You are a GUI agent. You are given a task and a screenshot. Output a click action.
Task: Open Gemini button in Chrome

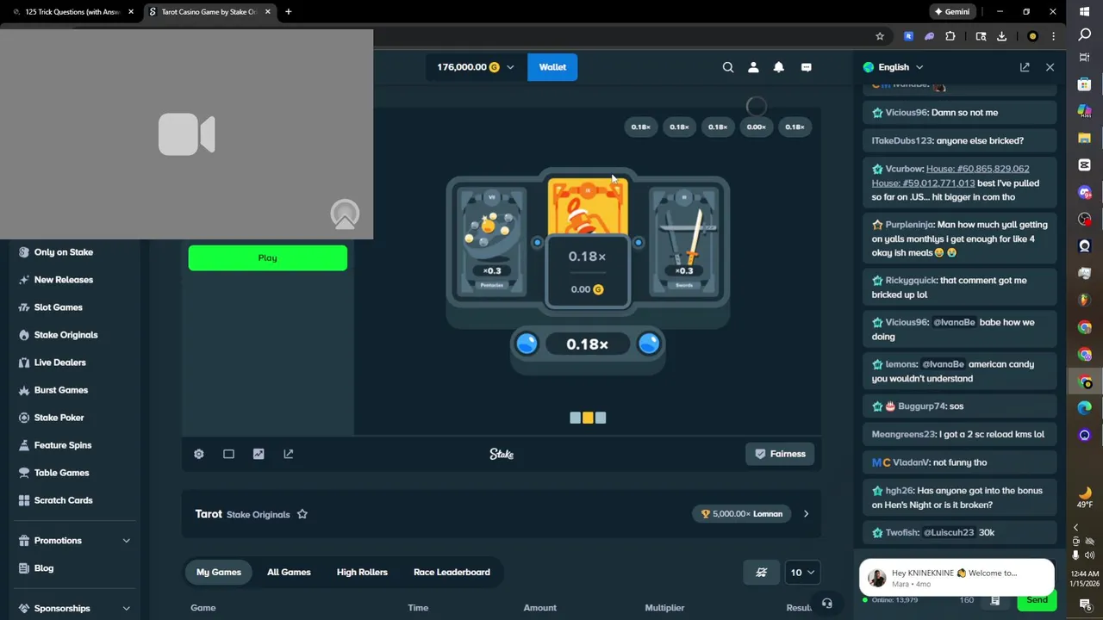point(951,11)
